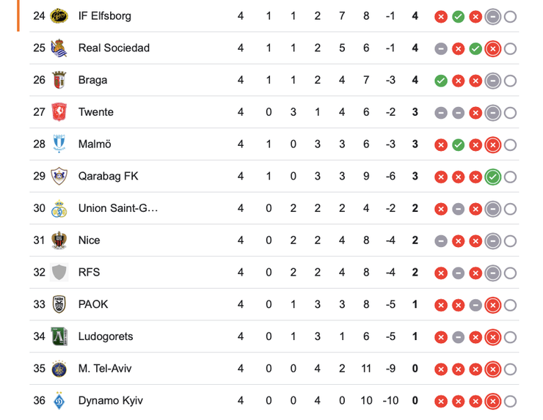Click Malmö's green win form icon
This screenshot has height=420, width=543.
point(459,145)
